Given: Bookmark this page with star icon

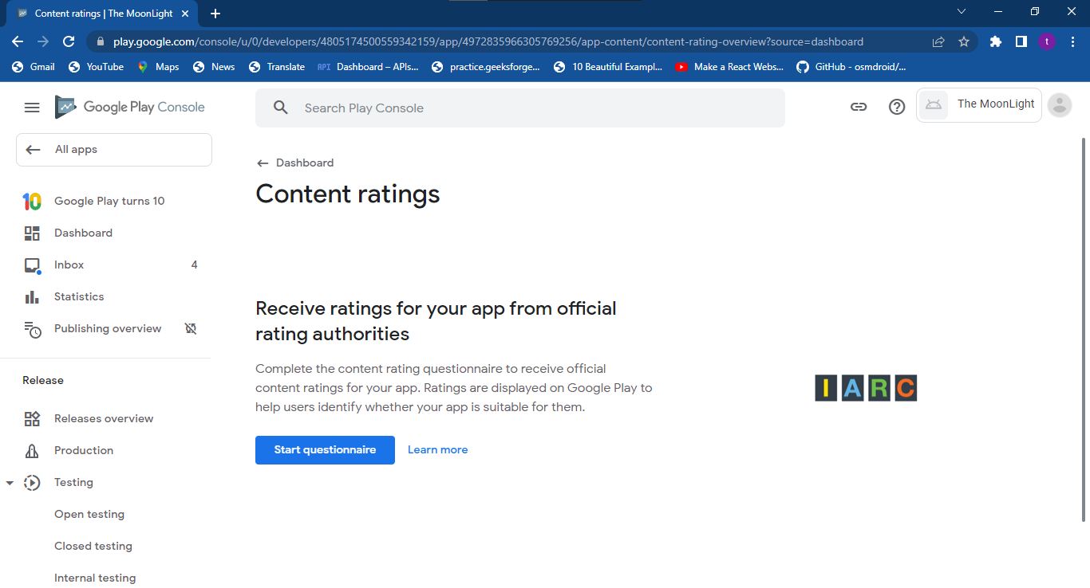Looking at the screenshot, I should [x=964, y=41].
